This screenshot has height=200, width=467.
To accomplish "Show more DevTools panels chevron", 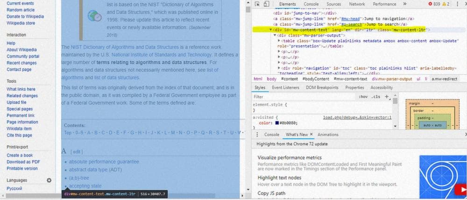I will (404, 4).
